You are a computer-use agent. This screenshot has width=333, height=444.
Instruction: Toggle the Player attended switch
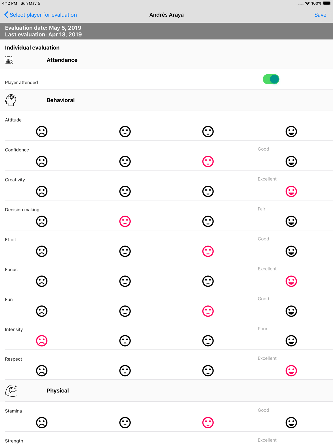[x=271, y=79]
